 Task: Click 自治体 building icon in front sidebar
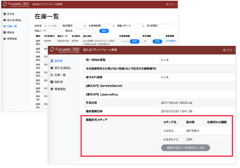52,61
